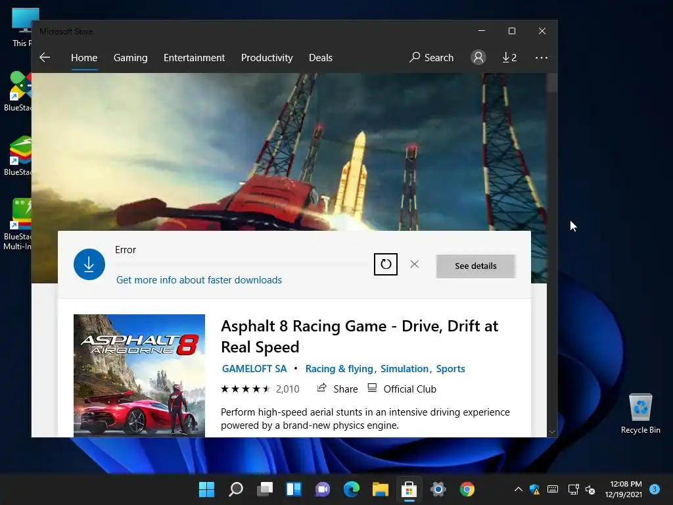The image size is (673, 505).
Task: Open the Widgets taskbar icon
Action: [294, 489]
